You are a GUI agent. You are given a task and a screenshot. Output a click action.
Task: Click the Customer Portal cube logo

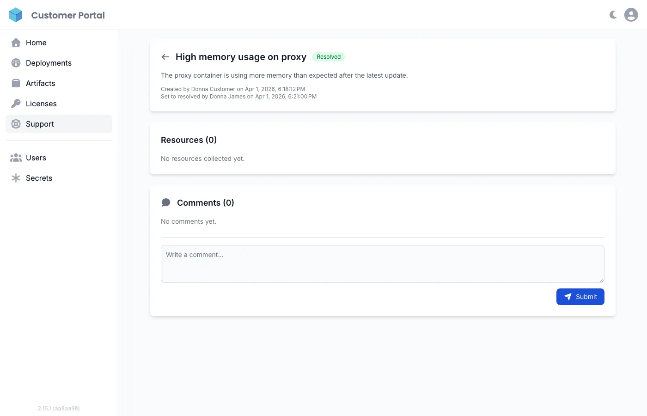click(x=16, y=15)
